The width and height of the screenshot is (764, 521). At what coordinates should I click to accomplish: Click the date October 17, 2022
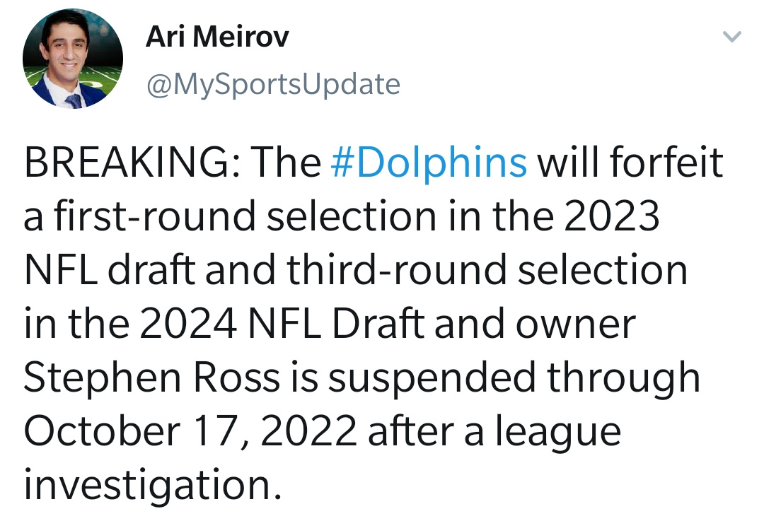click(190, 431)
